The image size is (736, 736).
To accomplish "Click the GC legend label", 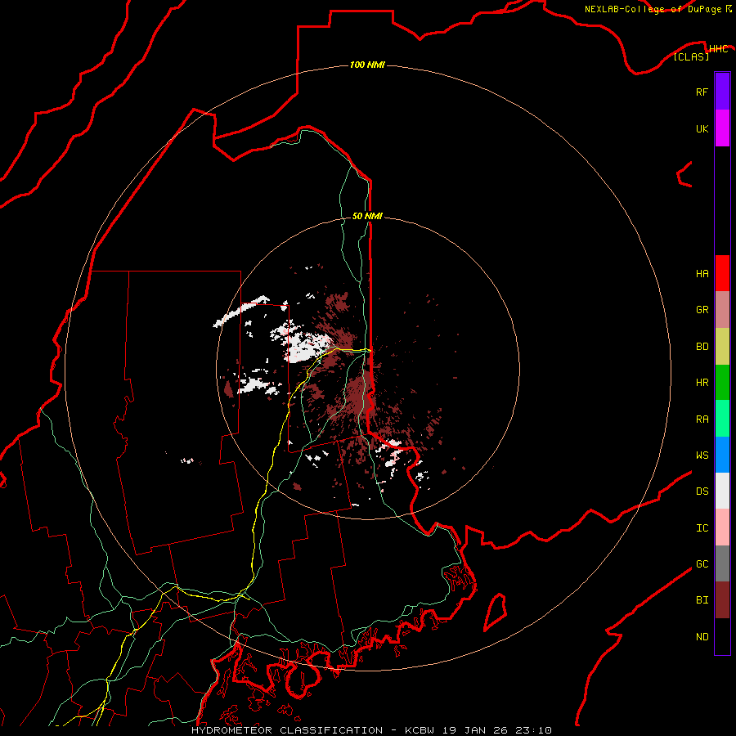I will 702,564.
